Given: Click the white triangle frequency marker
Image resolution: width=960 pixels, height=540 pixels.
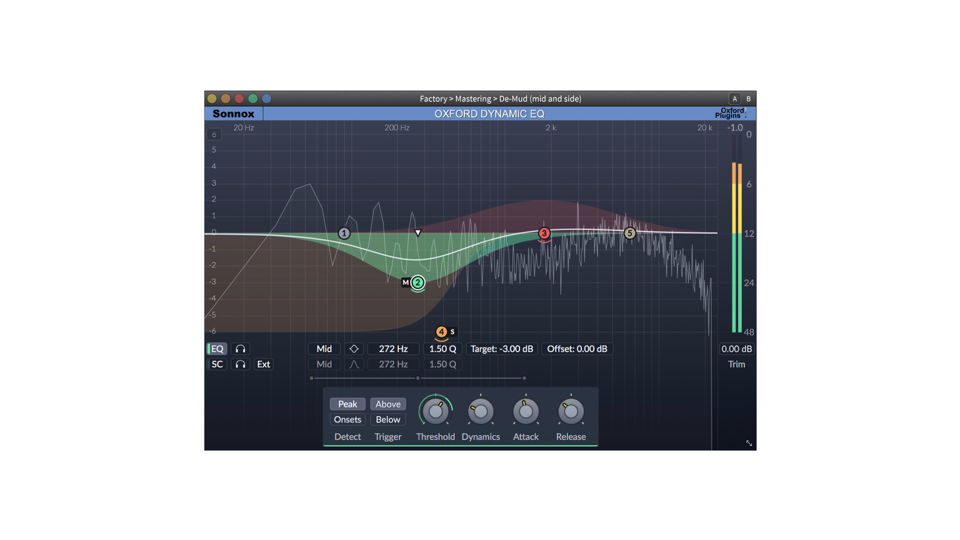Looking at the screenshot, I should 418,233.
